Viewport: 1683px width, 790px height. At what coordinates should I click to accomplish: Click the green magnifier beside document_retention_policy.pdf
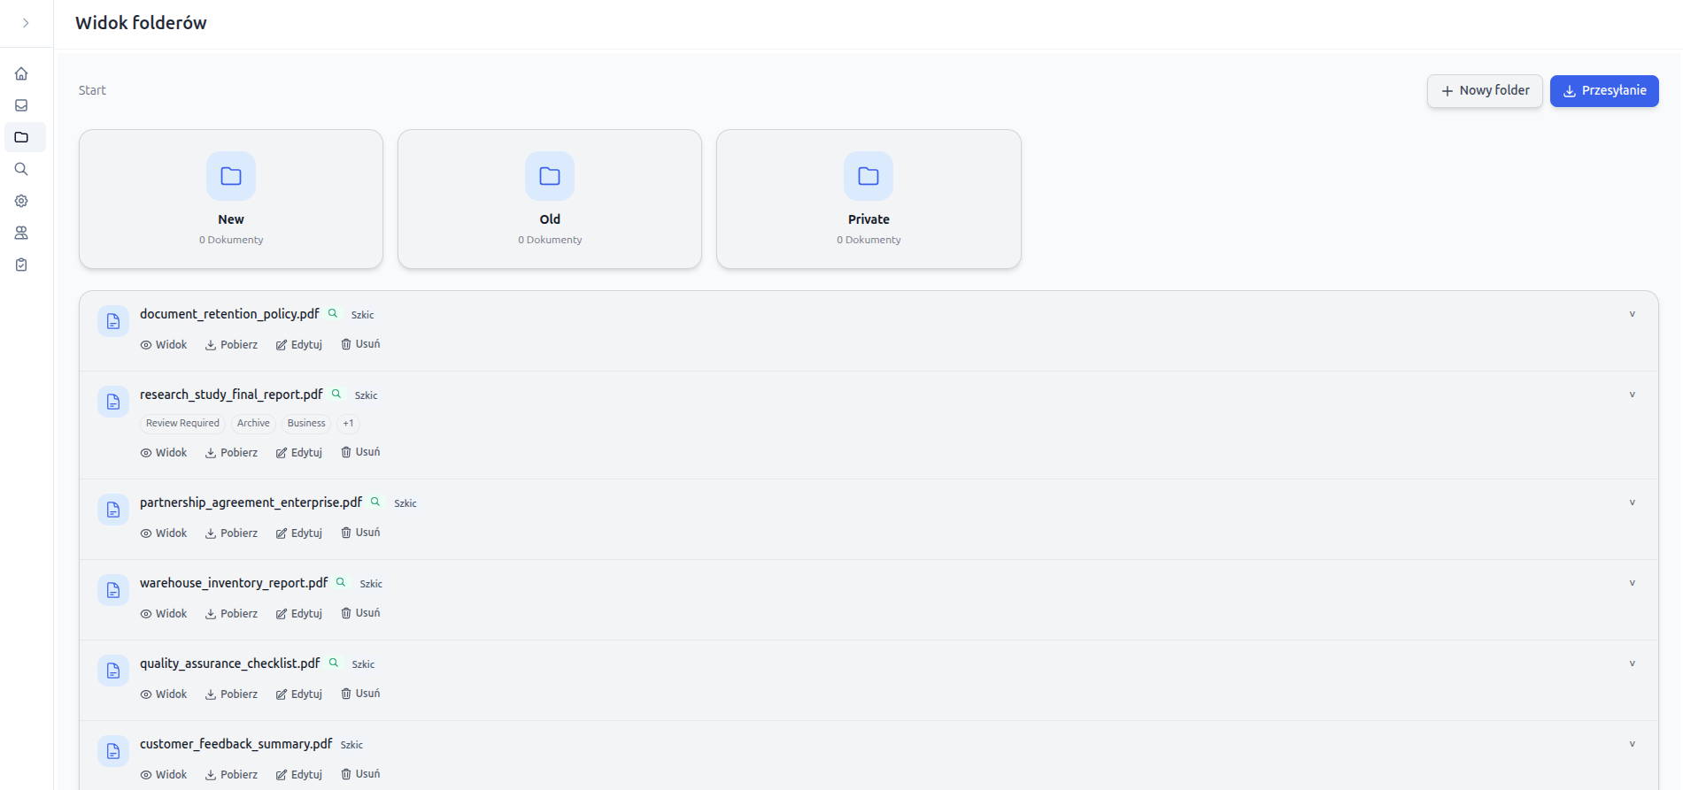coord(333,313)
